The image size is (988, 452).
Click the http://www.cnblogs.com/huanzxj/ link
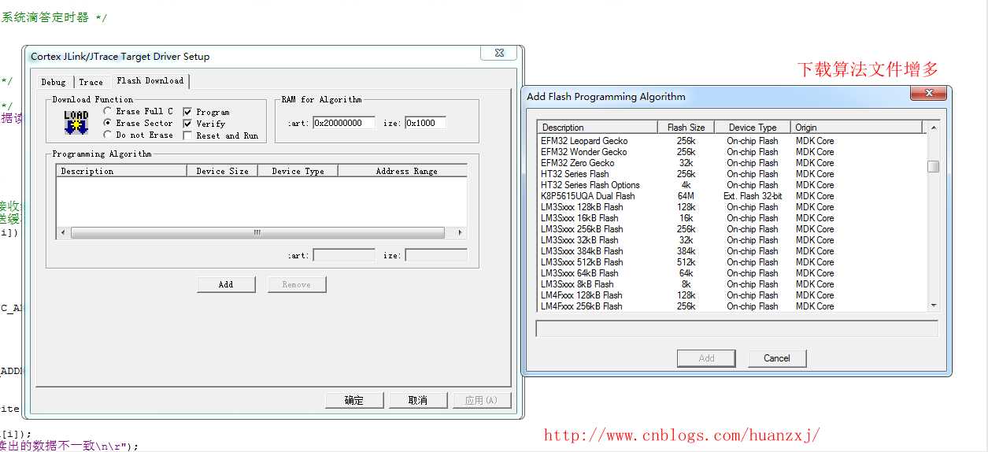[682, 435]
